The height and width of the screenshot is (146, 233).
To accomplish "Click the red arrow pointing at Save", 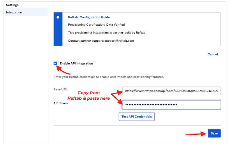I will 195,133.
